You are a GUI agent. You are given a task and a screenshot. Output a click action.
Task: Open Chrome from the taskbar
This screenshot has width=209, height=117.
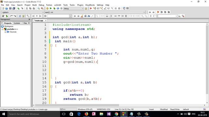click(x=116, y=114)
